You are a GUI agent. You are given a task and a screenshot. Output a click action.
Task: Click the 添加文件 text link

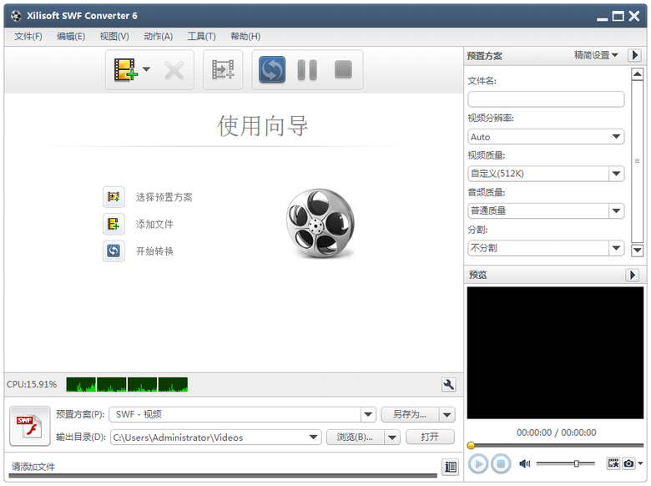[154, 225]
